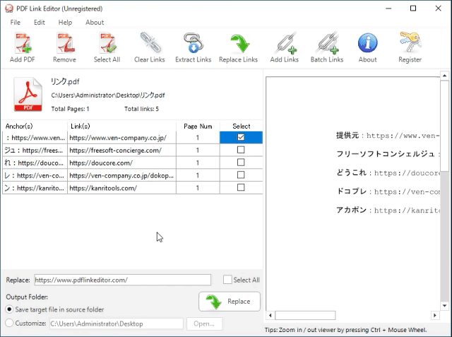This screenshot has width=452, height=337.
Task: Click the フリーソフトコンシェルジュ line in preview
Action: [388, 154]
